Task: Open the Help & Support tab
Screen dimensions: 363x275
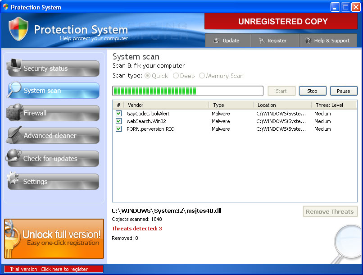Action: click(327, 41)
